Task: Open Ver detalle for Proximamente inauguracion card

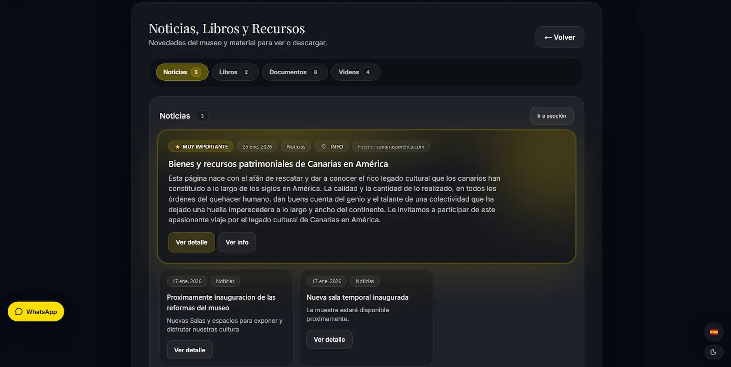Action: point(190,350)
